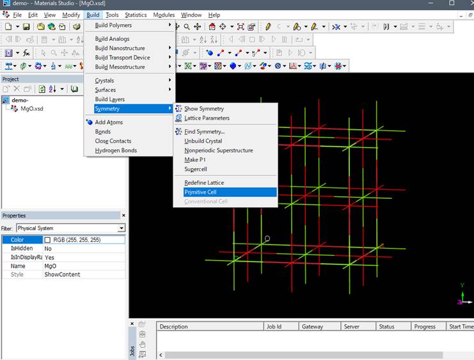Click the blue sphere module icon
474x360 pixels.
tap(233, 66)
